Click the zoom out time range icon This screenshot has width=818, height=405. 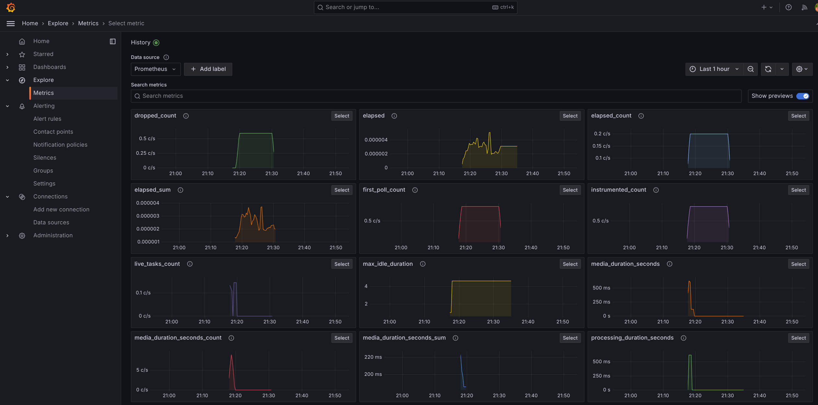tap(751, 69)
